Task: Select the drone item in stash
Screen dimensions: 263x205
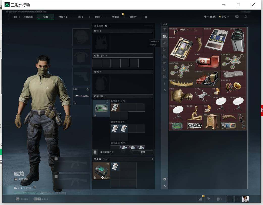Action: pyautogui.click(x=203, y=96)
